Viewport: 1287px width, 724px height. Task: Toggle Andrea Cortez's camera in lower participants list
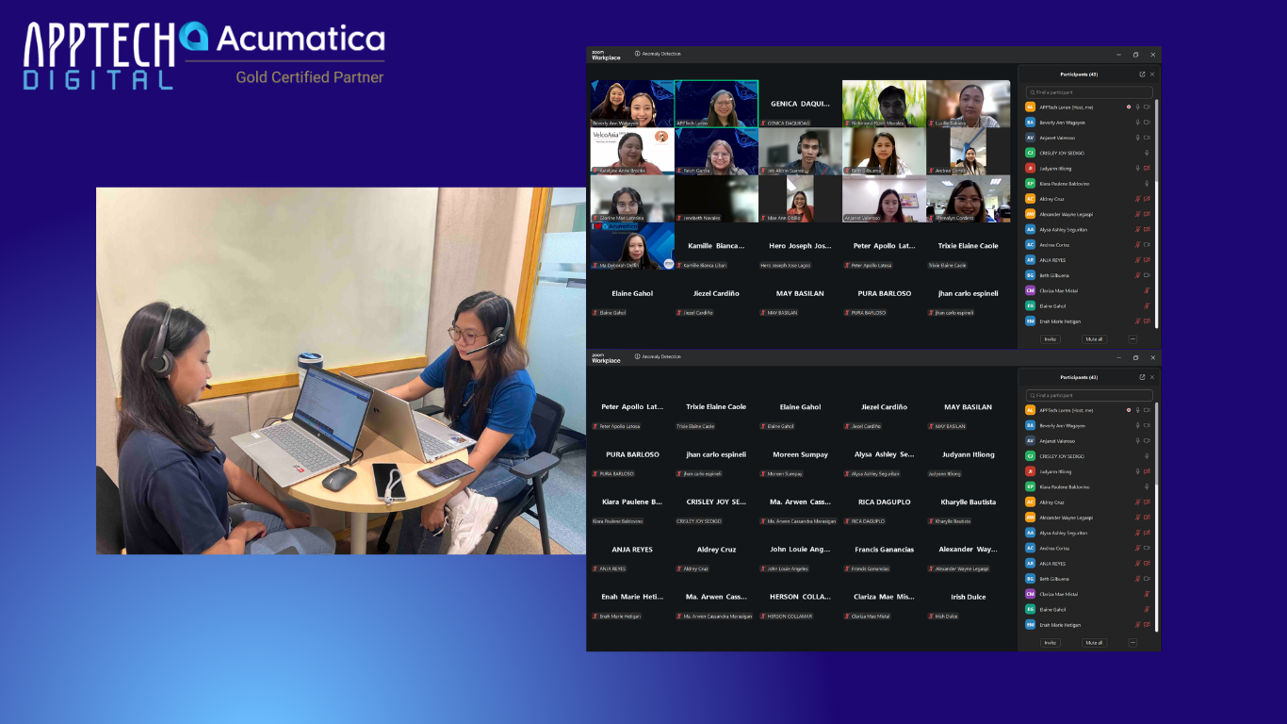1148,548
